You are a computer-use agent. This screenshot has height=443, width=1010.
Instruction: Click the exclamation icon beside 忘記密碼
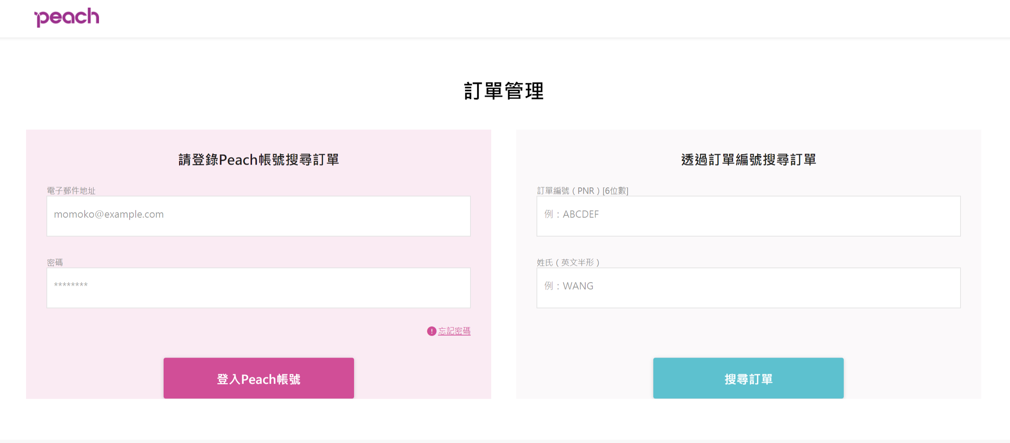(x=431, y=331)
